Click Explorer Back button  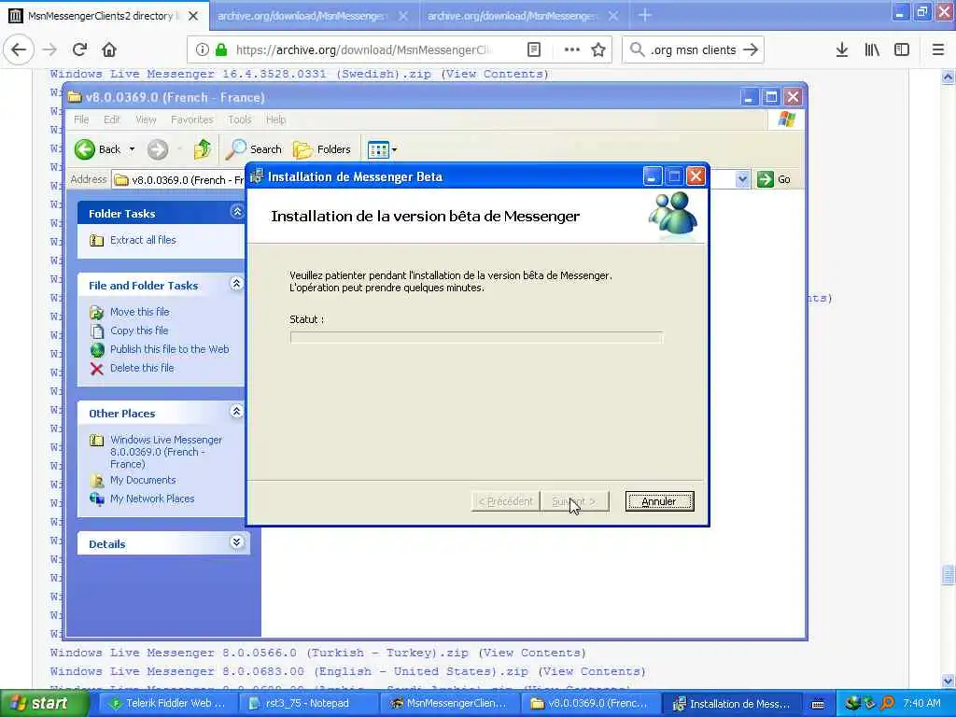pos(97,149)
